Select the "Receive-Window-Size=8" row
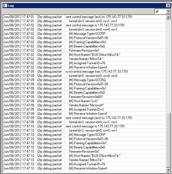 click(x=84, y=114)
